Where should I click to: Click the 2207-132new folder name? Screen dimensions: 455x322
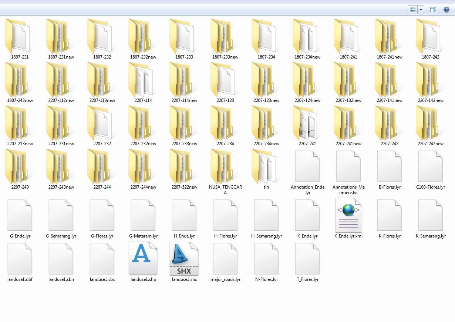click(x=348, y=100)
